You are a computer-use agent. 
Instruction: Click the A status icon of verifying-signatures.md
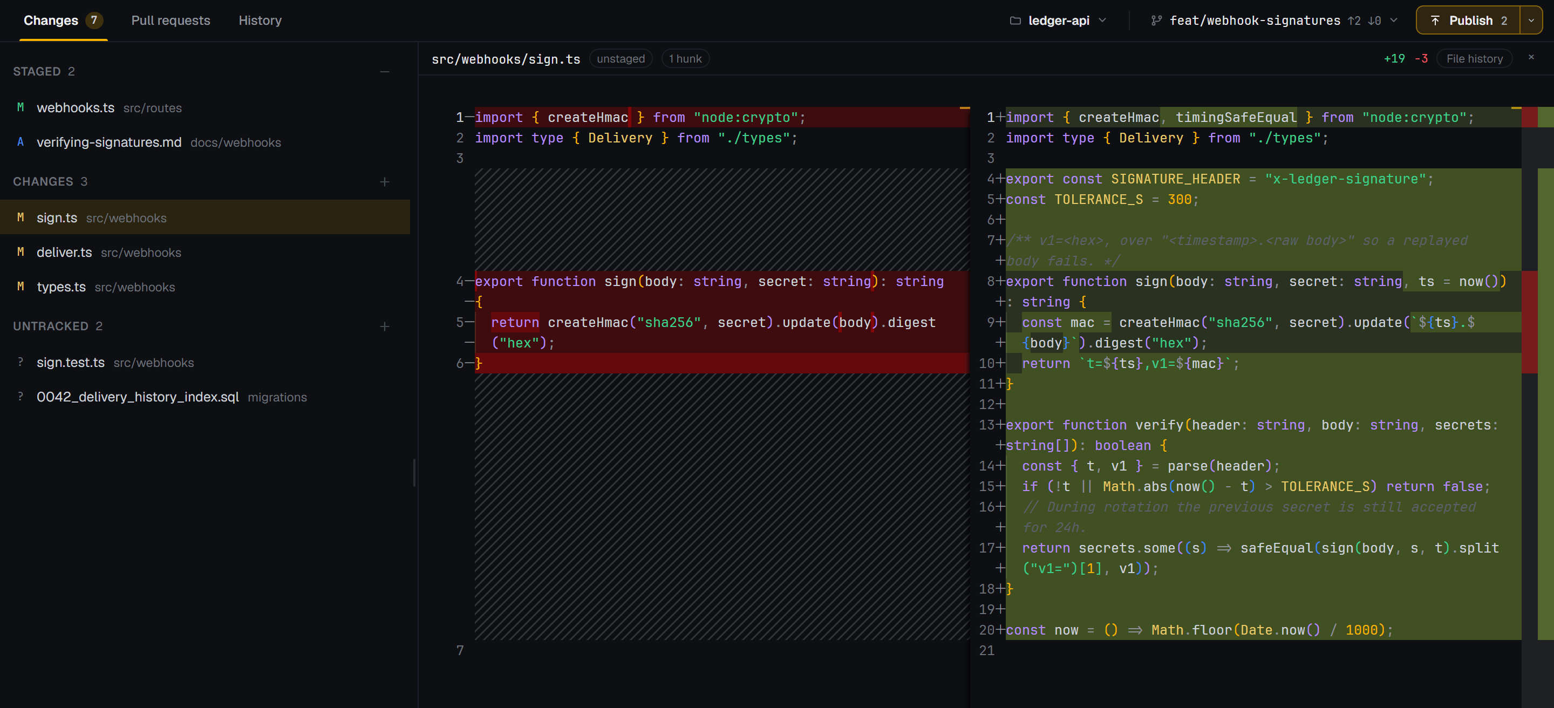tap(21, 142)
